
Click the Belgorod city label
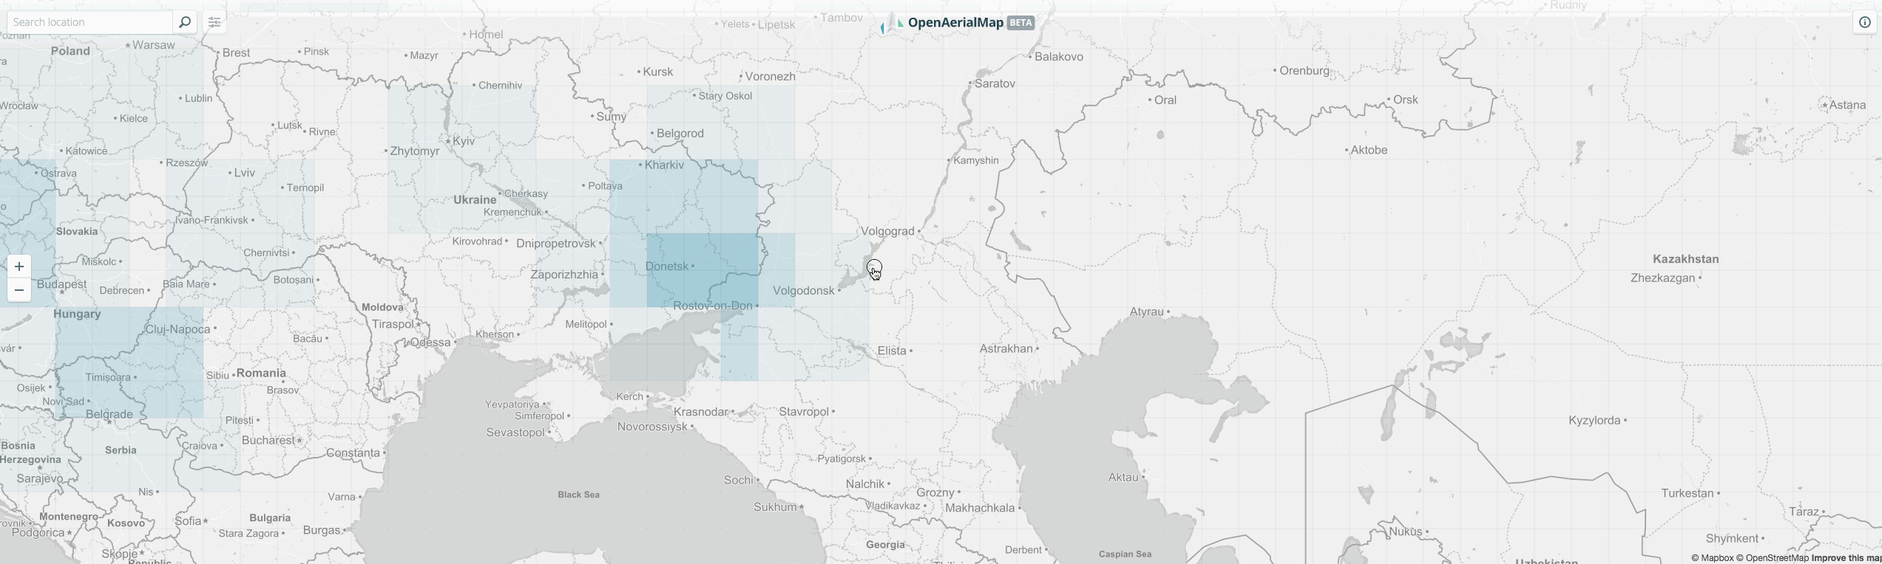pos(680,134)
